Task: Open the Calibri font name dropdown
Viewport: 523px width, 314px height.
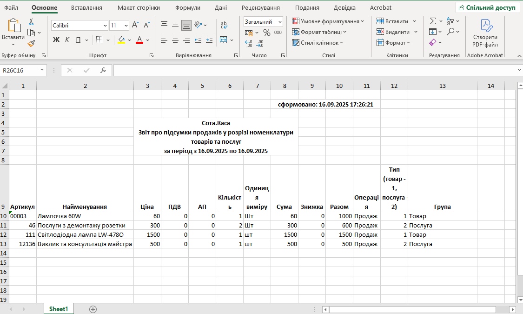Action: tap(105, 26)
